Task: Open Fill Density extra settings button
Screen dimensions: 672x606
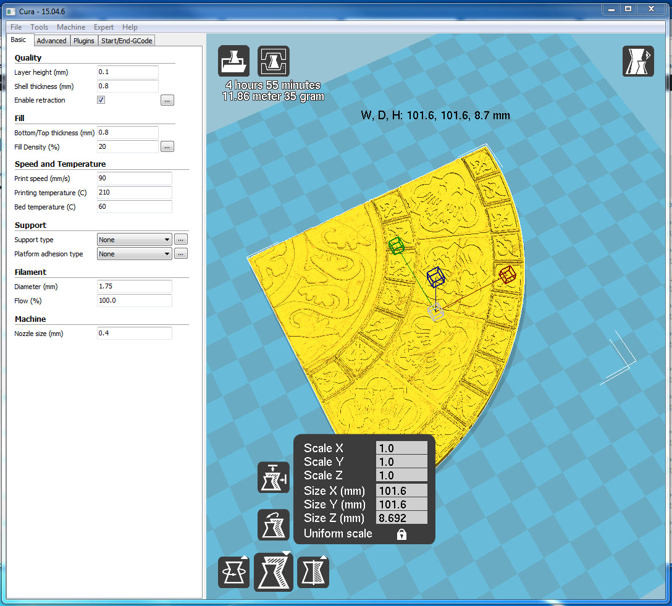Action: pyautogui.click(x=167, y=147)
